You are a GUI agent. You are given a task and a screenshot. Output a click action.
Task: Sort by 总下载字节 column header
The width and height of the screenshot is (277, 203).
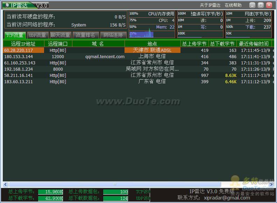[222, 44]
